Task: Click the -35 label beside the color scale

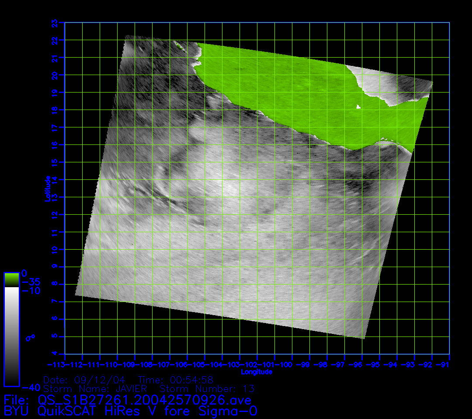Action: (x=31, y=282)
